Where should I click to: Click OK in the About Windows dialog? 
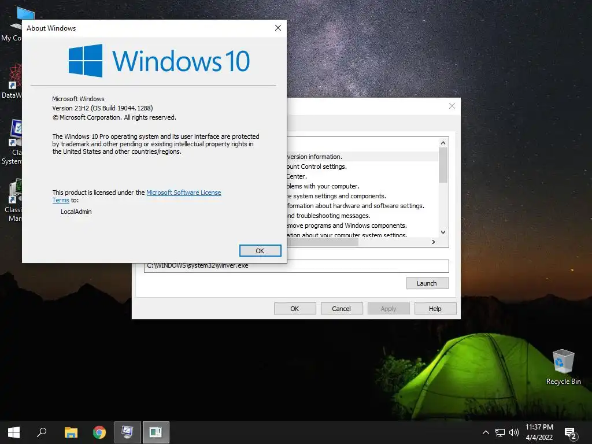(260, 251)
